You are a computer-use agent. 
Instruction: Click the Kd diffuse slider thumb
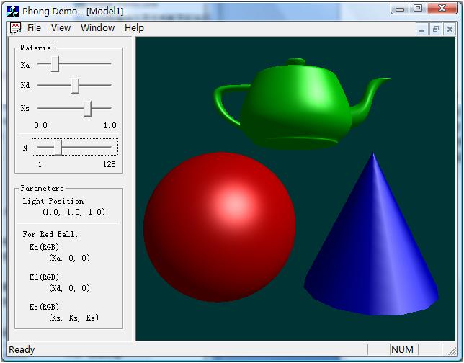point(76,86)
